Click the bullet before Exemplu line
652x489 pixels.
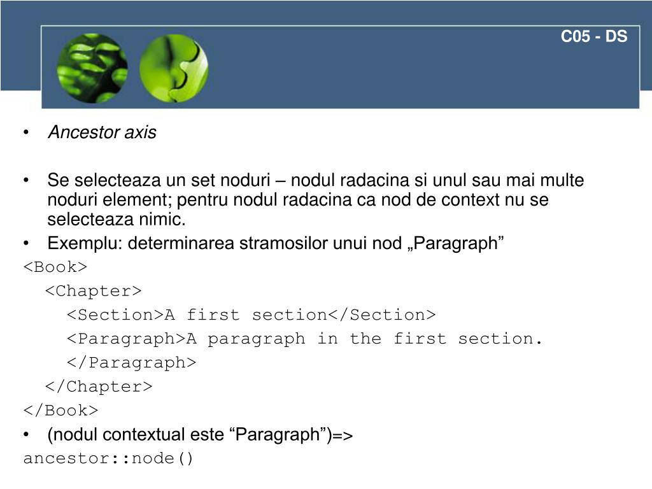click(x=26, y=243)
